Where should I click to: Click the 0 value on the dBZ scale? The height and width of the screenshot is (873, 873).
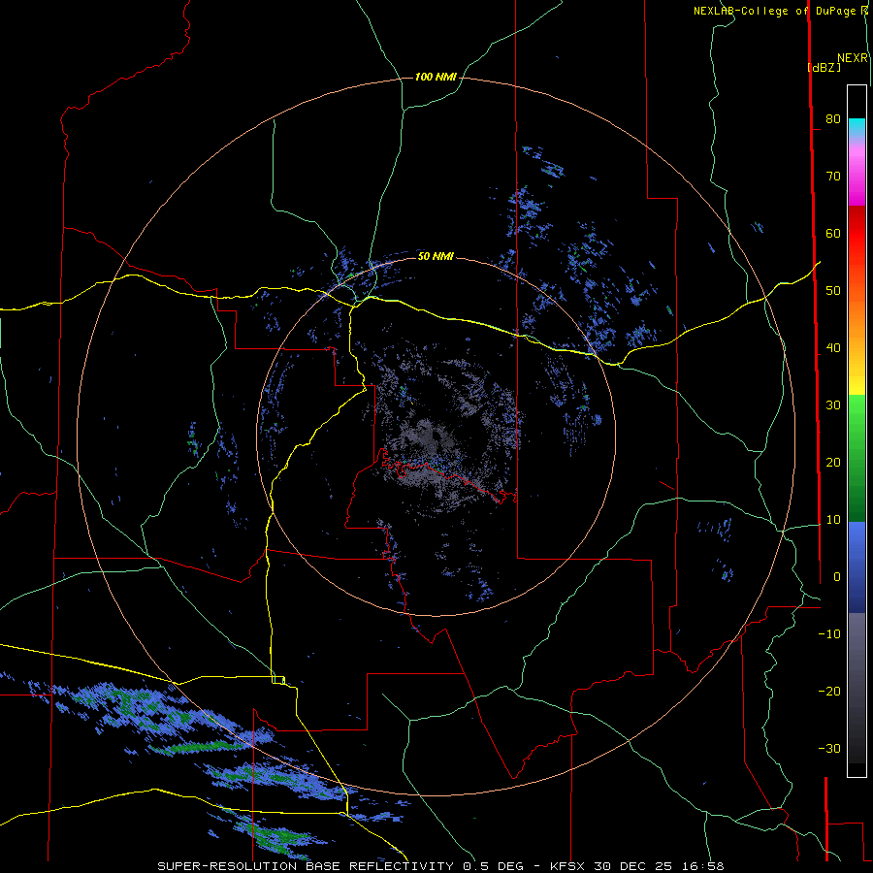[x=837, y=577]
